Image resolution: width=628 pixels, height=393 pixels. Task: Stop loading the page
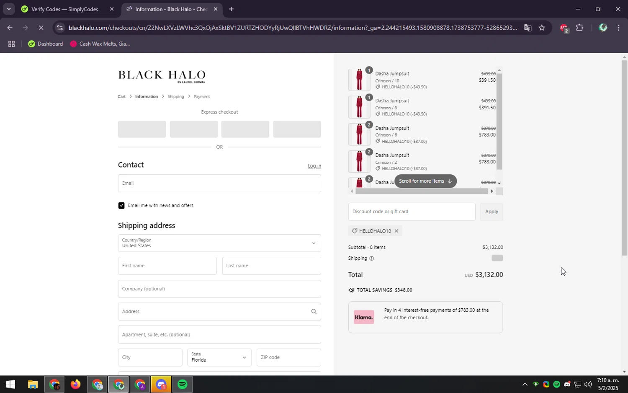[41, 28]
